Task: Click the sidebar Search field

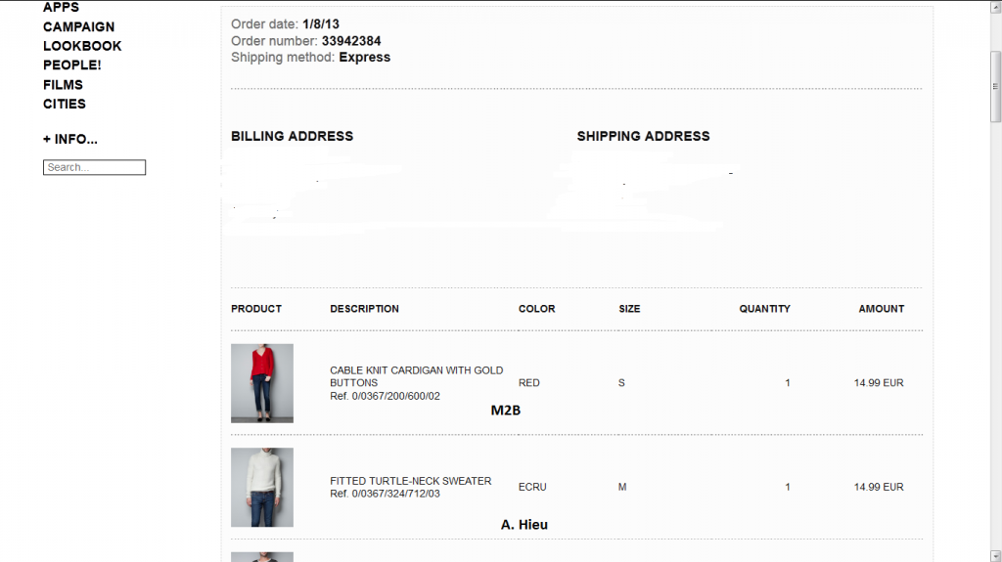Action: (x=94, y=167)
